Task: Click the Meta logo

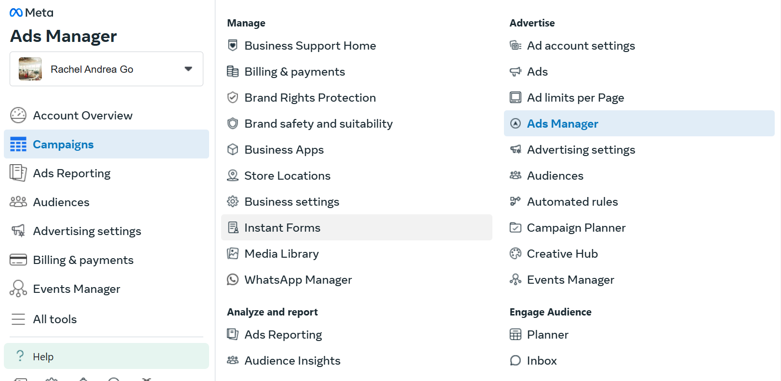Action: [x=31, y=13]
